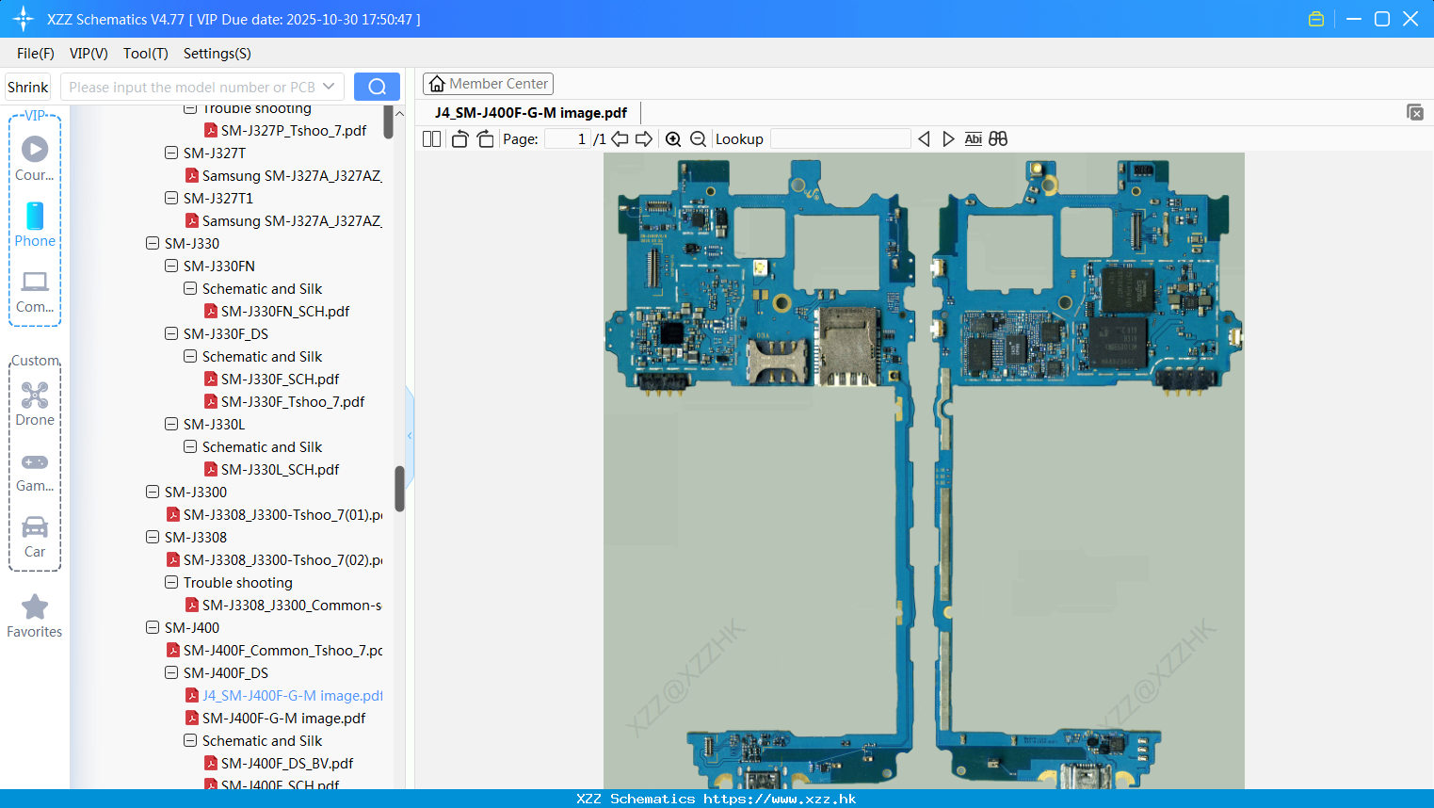
Task: Click the Shrink button
Action: pyautogui.click(x=28, y=87)
